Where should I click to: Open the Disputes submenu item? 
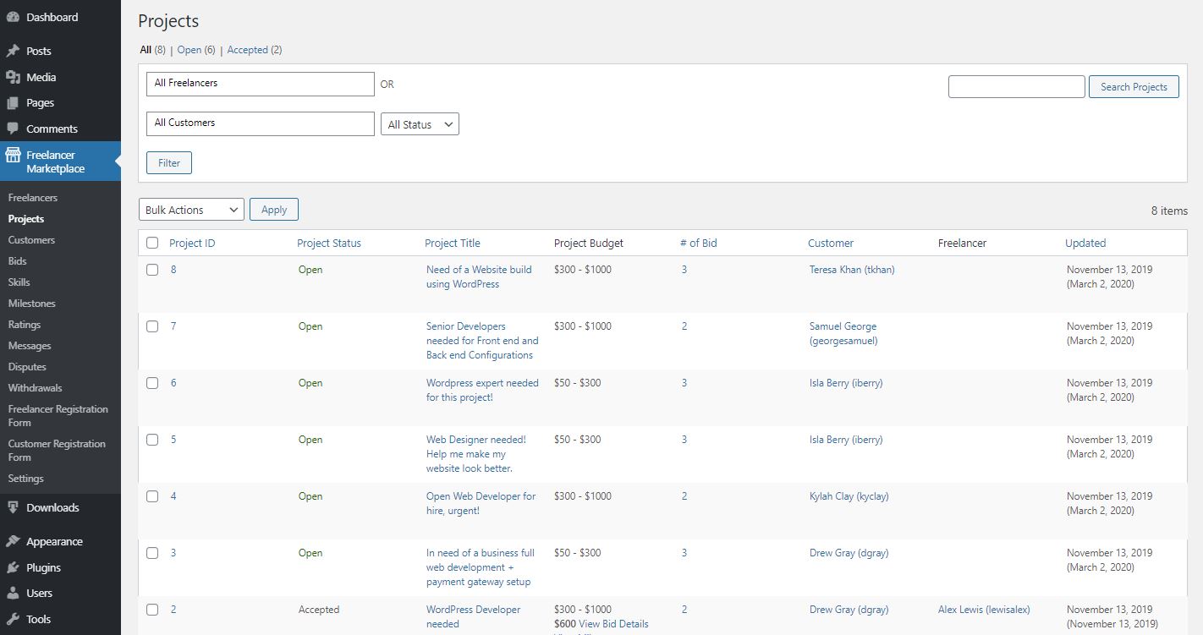27,367
